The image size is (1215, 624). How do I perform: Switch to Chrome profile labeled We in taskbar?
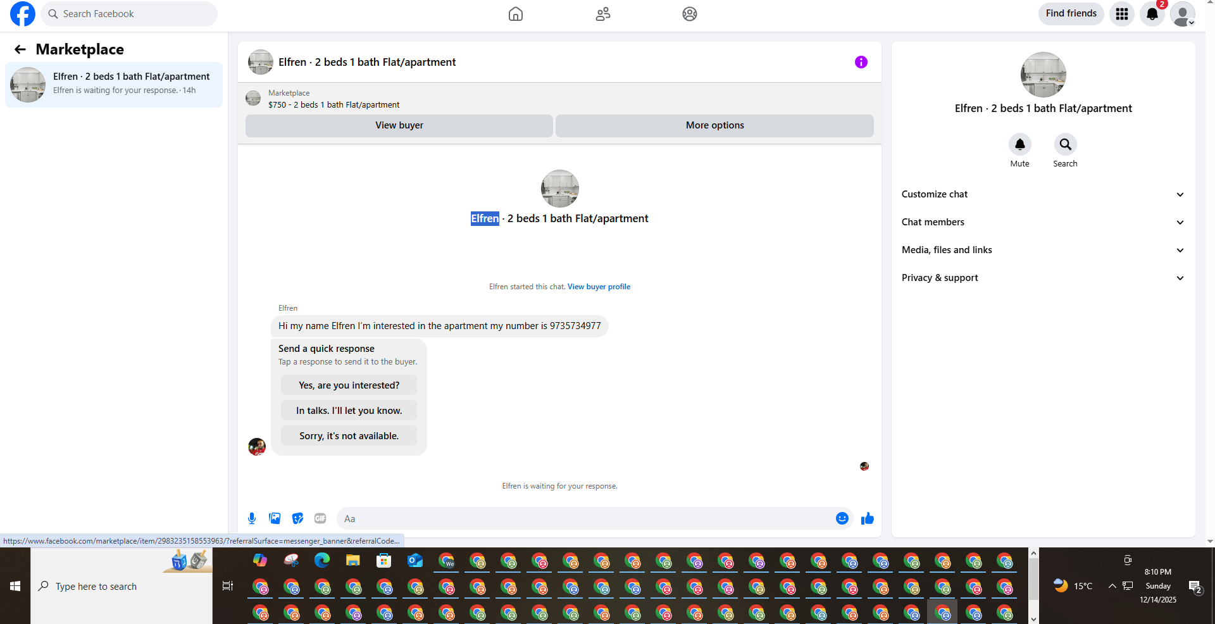tap(447, 561)
